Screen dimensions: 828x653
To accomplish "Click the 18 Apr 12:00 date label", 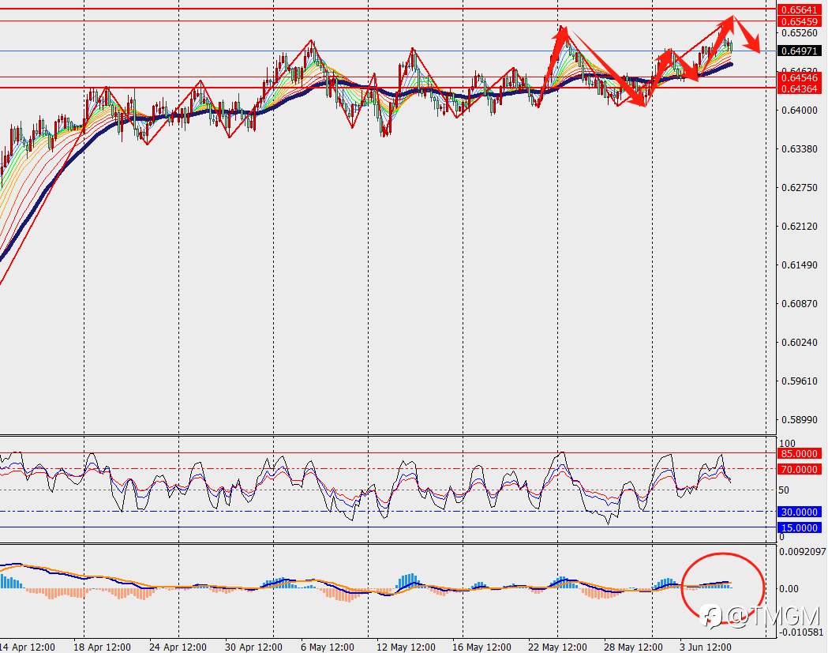I will click(x=102, y=647).
